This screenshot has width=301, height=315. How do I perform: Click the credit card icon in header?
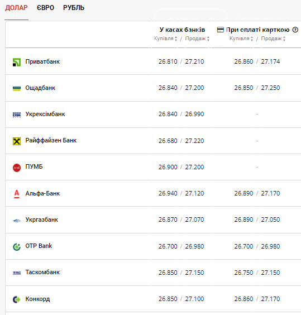220,30
